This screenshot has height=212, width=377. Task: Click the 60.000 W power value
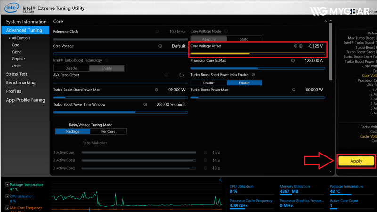(314, 90)
